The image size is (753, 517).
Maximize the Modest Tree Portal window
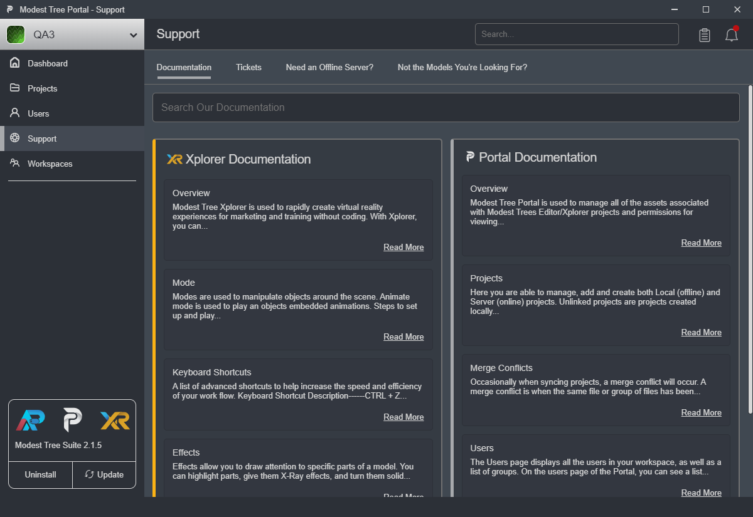click(x=706, y=9)
